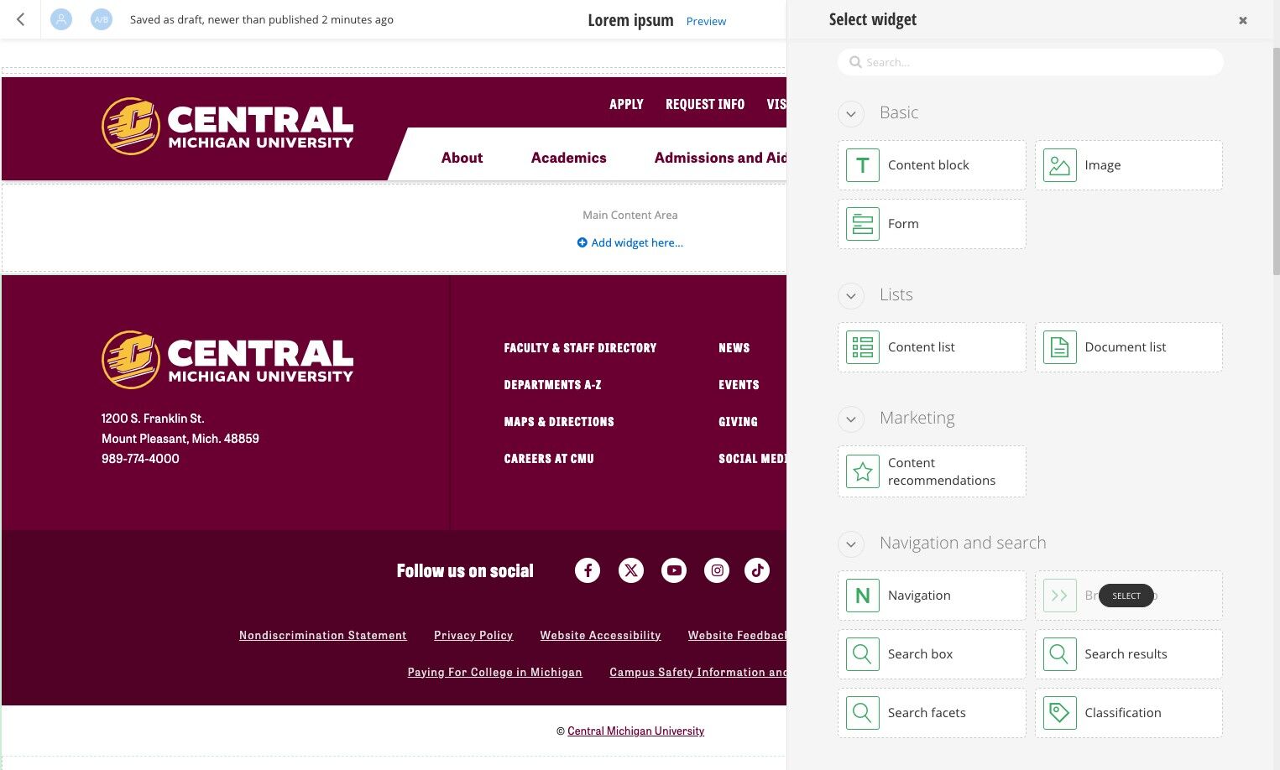Screen dimensions: 1280x770
Task: Click the footer Central Michigan University logo
Action: coord(227,360)
